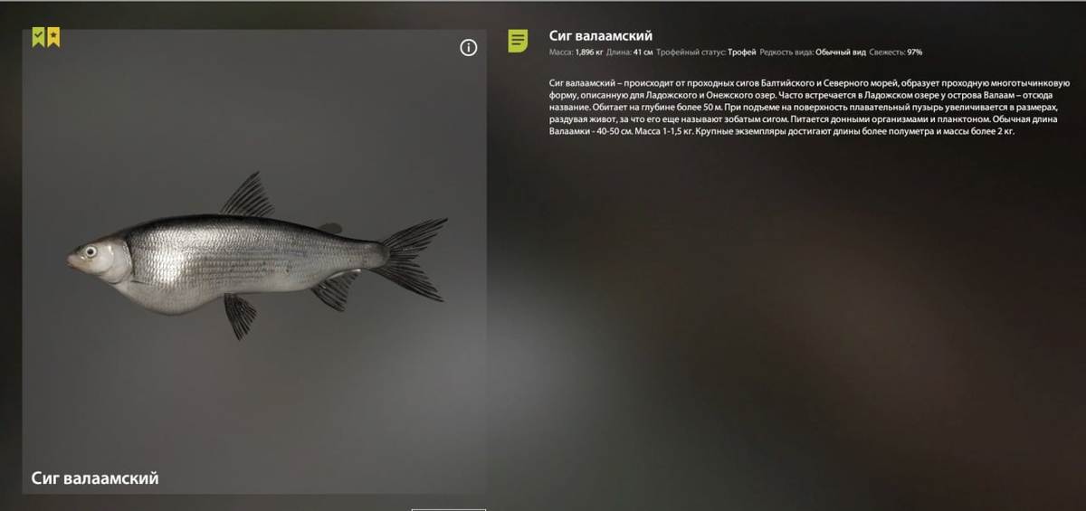
Task: Click the Сиг валаамский caption under the fish
Action: coord(95,478)
